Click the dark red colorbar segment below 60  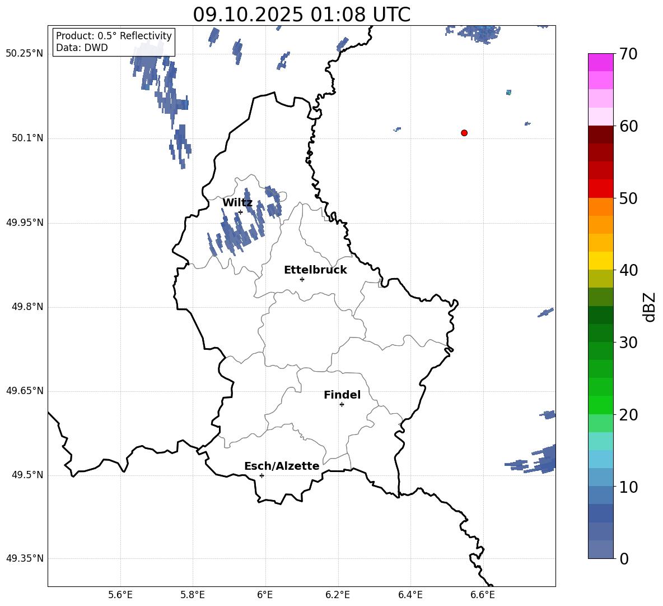tap(601, 135)
